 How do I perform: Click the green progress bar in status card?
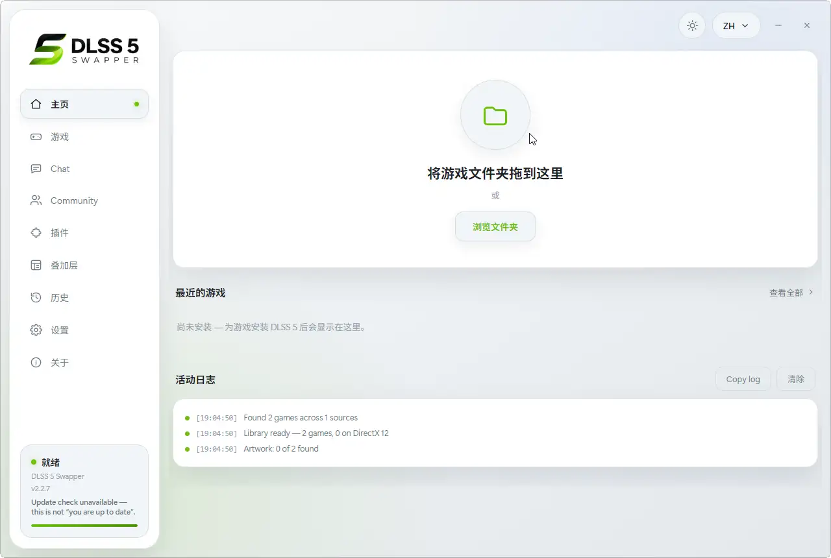(x=84, y=526)
